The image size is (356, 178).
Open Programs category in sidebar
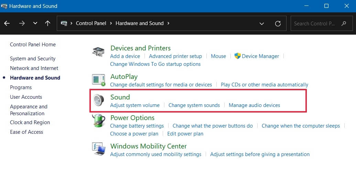21,87
